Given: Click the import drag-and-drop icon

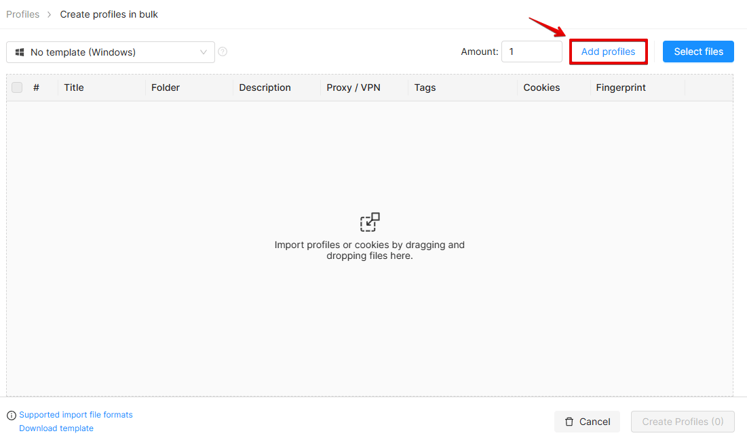Looking at the screenshot, I should click(370, 222).
